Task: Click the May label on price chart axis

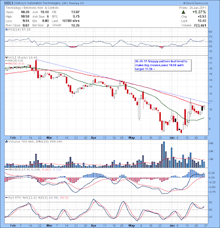Action: pos(132,137)
